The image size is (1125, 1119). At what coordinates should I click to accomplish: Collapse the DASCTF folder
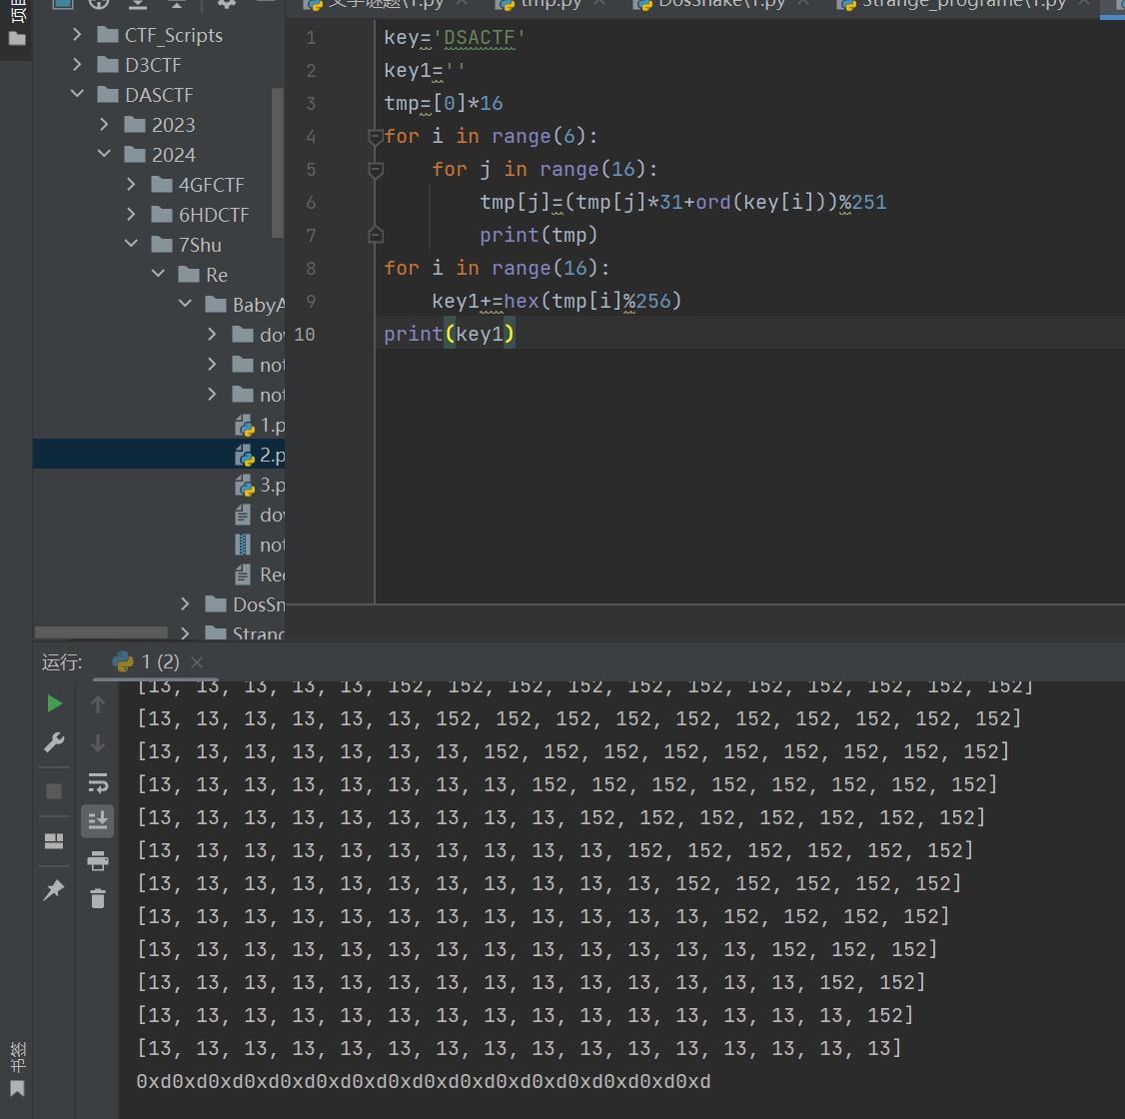click(77, 94)
